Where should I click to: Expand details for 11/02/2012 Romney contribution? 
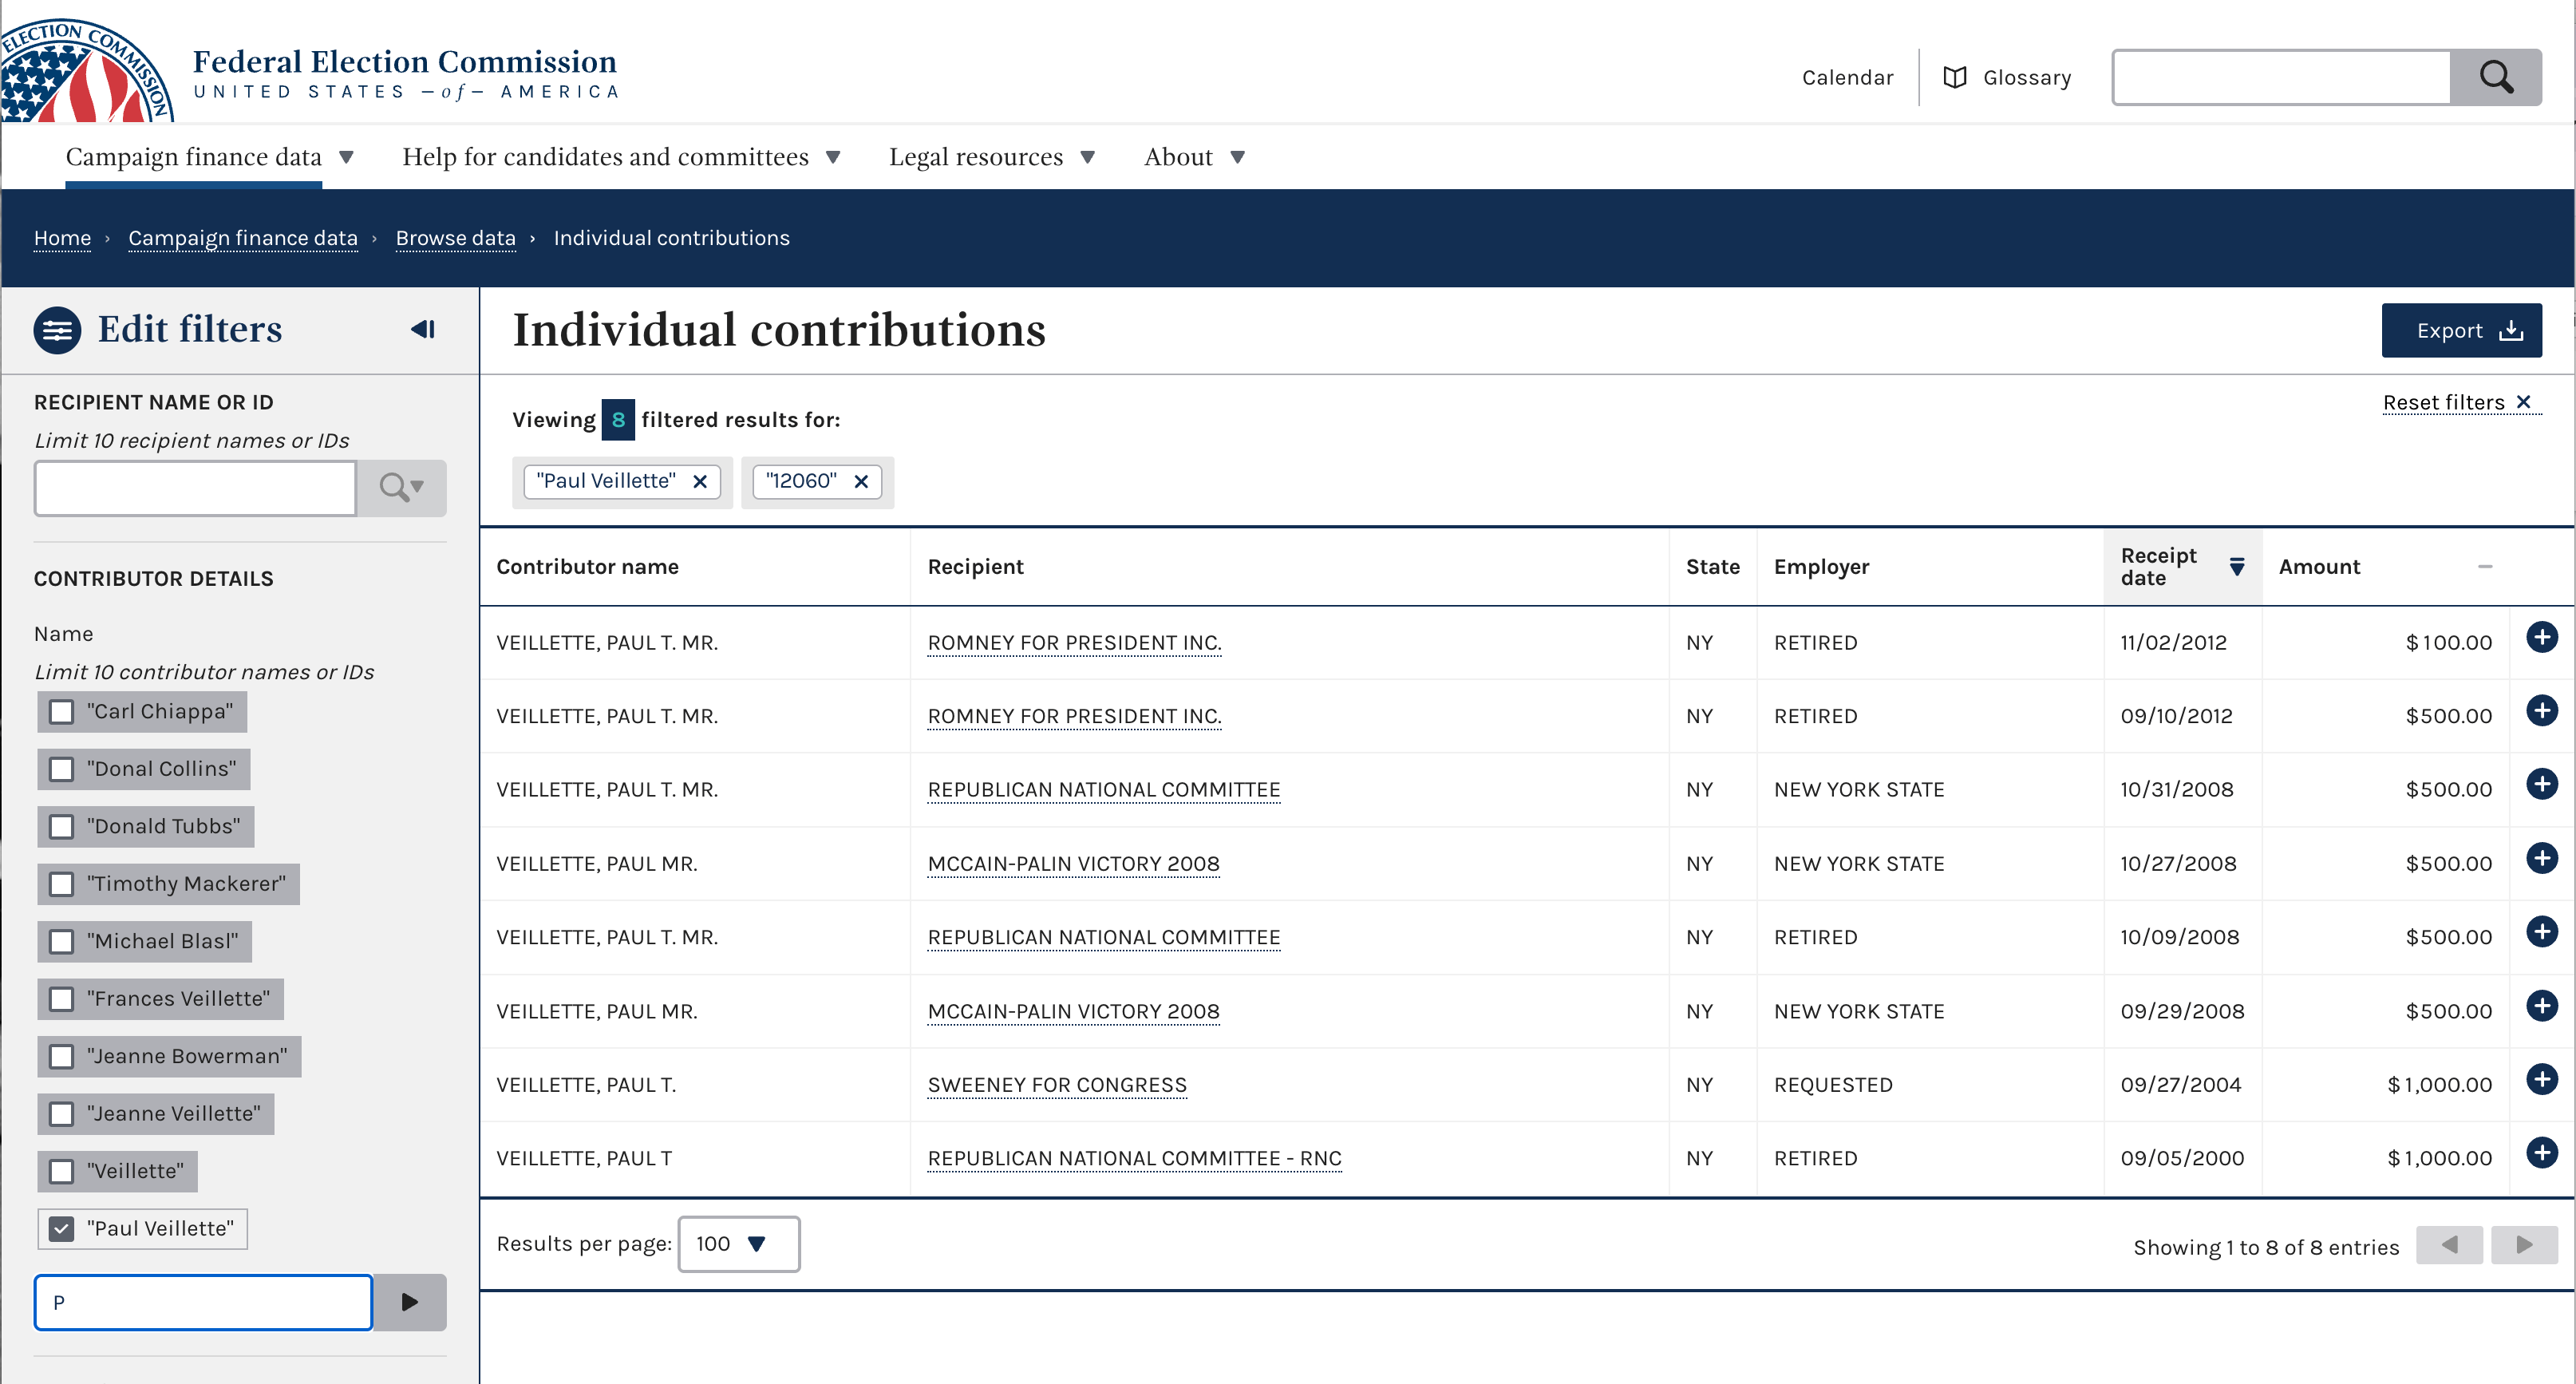coord(2541,637)
